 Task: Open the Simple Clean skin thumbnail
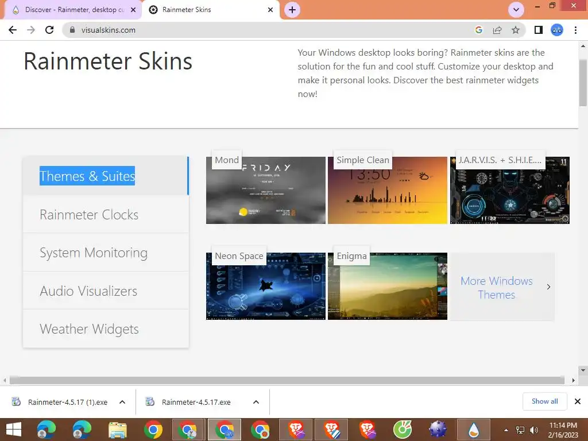(388, 190)
